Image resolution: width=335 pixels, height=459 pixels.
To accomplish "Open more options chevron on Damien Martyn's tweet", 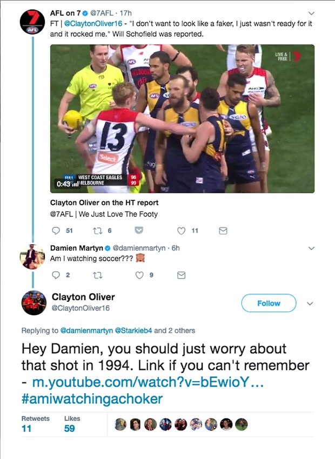I will 312,248.
